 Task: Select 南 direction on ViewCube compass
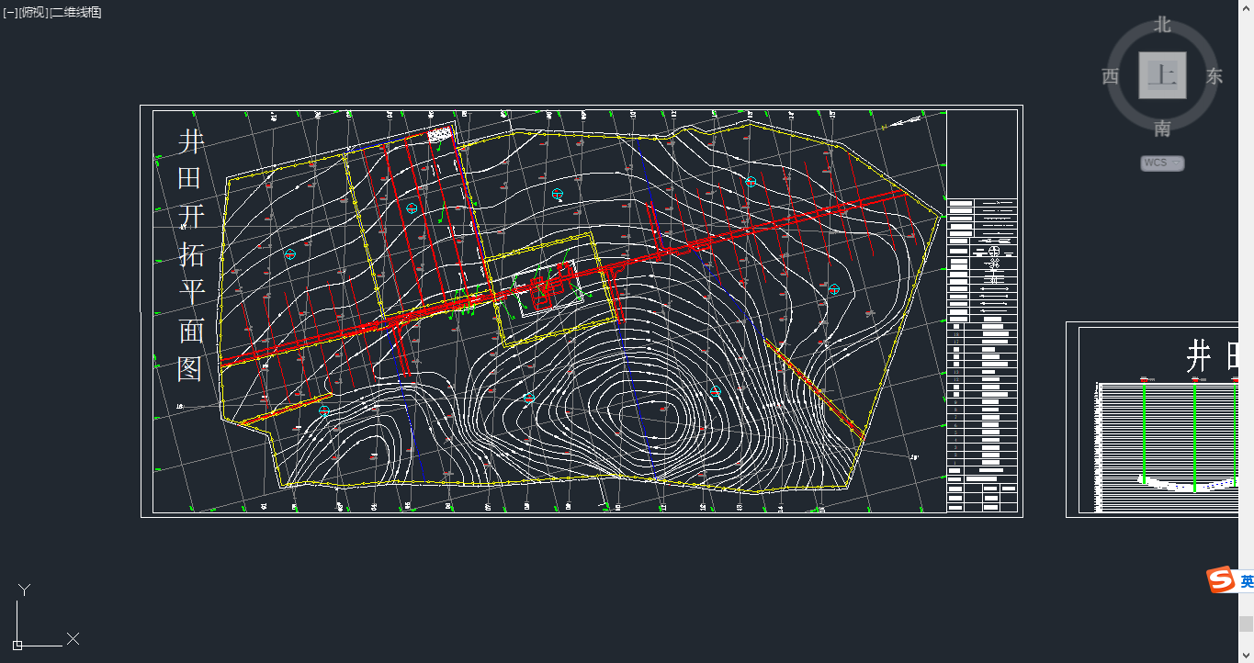1162,129
